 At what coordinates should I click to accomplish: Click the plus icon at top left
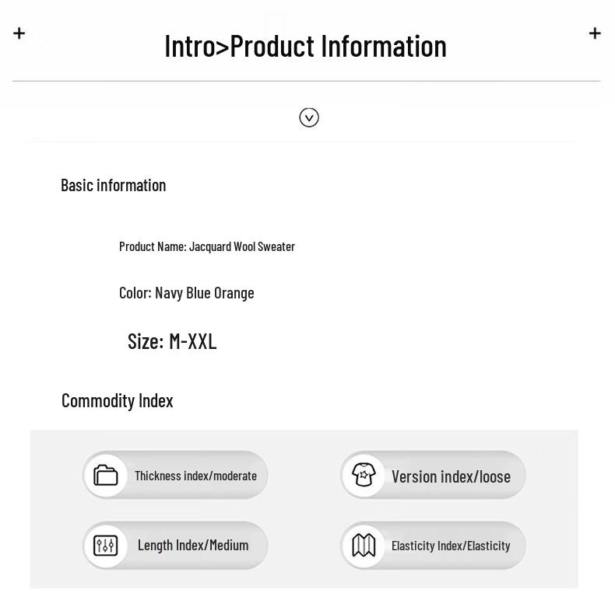coord(19,33)
